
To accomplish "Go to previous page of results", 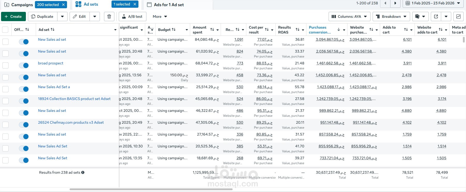I will [385, 3].
